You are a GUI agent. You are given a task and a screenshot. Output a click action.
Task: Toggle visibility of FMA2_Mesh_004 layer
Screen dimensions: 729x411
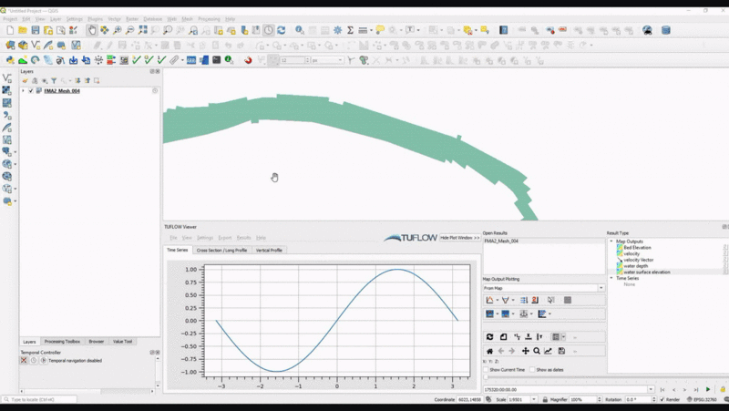31,91
